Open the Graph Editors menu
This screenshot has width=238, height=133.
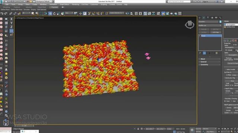[64, 4]
